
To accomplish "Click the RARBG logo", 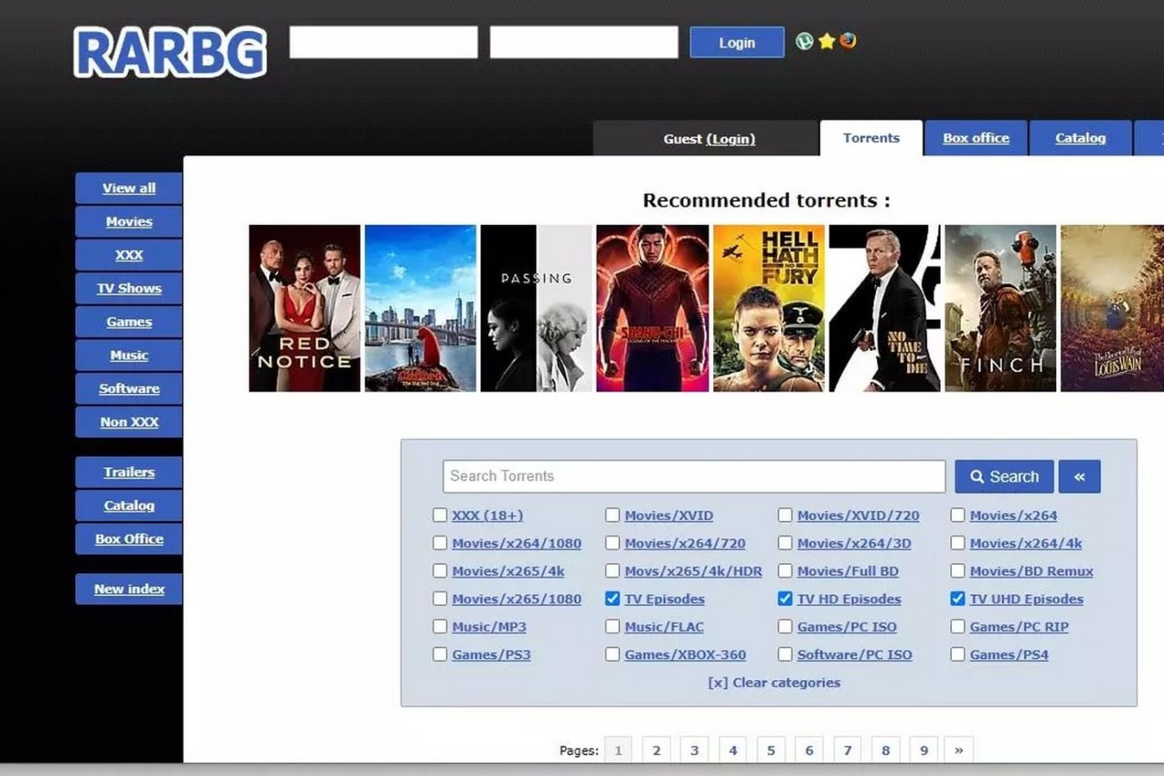I will [x=171, y=53].
